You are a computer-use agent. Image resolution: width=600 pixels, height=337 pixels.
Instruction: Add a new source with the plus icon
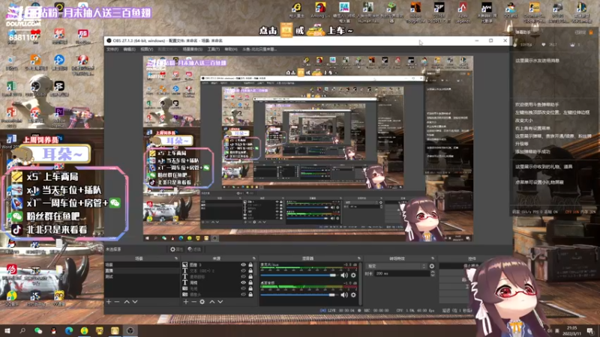185,302
